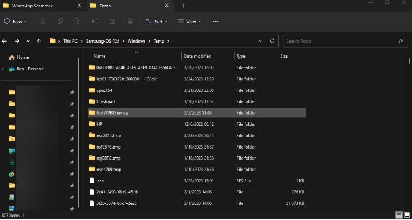Click 21,873 KB size cell
This screenshot has height=220, width=412.
point(295,203)
